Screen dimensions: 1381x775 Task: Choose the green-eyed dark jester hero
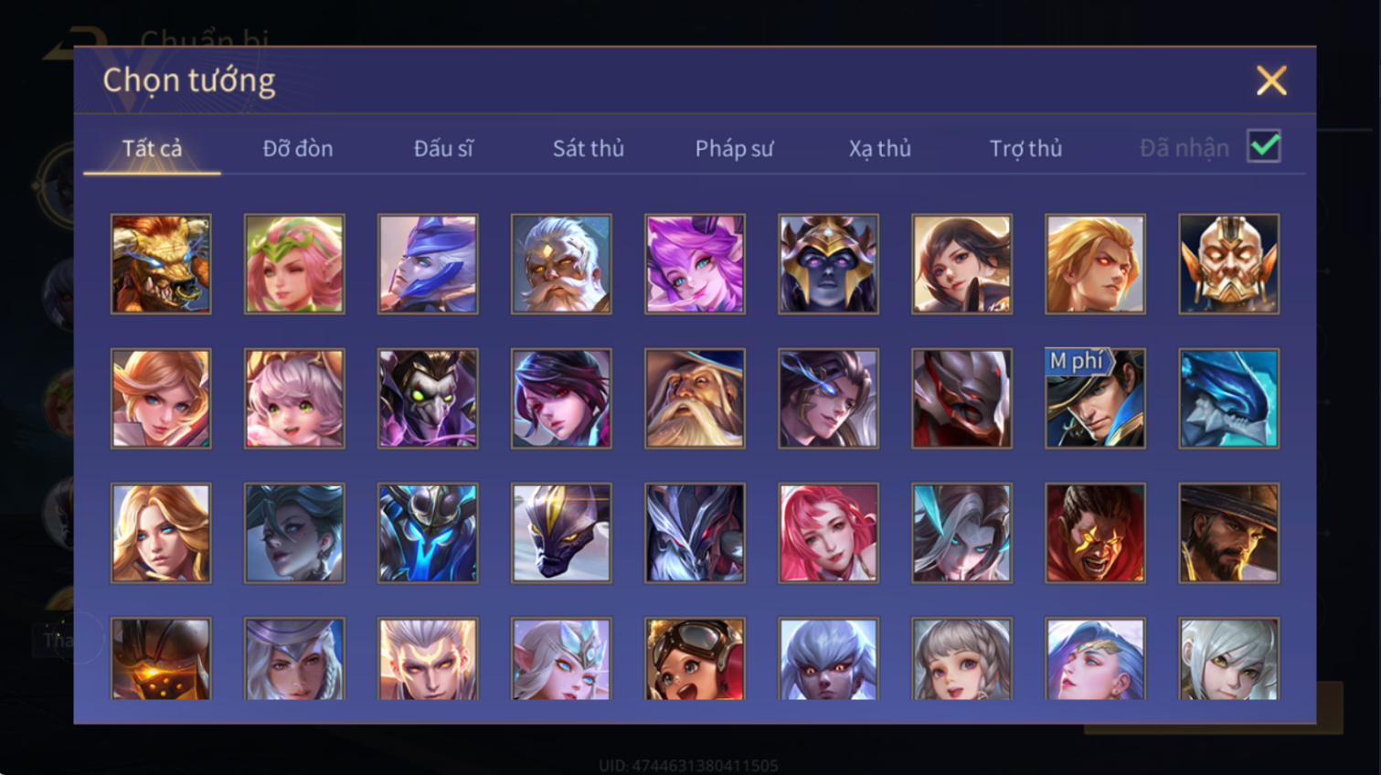pyautogui.click(x=428, y=398)
